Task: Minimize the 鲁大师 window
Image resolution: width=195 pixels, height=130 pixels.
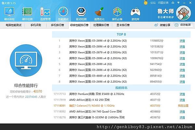Action: click(184, 3)
